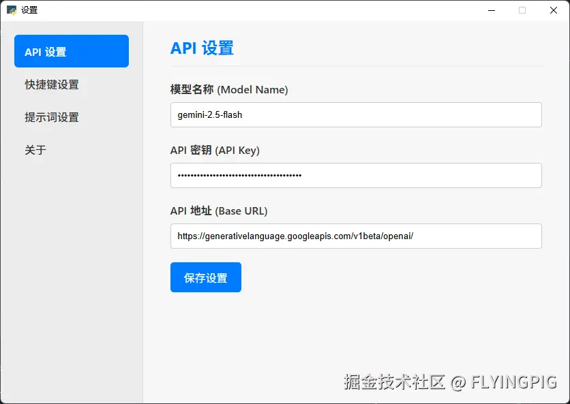
Task: Click the 模型名称 (Model Name) label
Action: [229, 89]
